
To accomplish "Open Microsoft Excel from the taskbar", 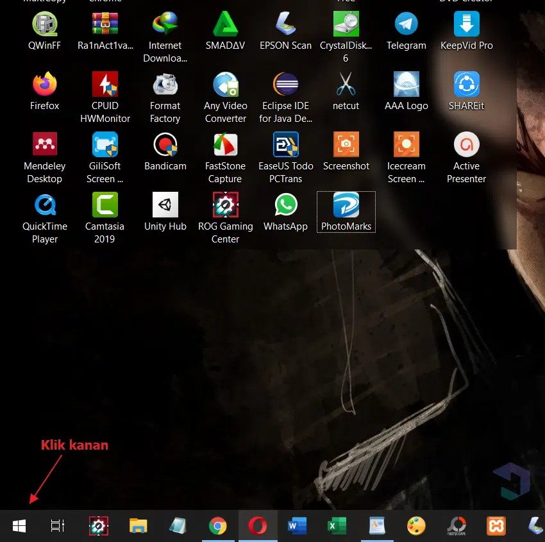I will click(337, 527).
